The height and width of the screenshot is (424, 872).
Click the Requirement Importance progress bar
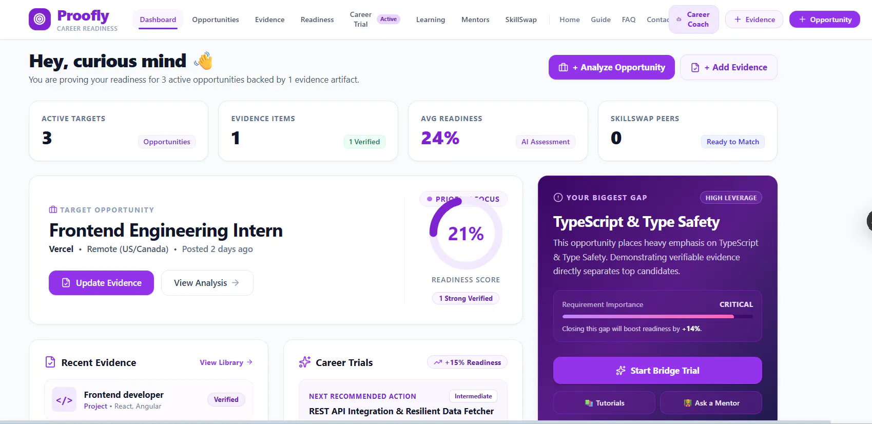pyautogui.click(x=657, y=317)
